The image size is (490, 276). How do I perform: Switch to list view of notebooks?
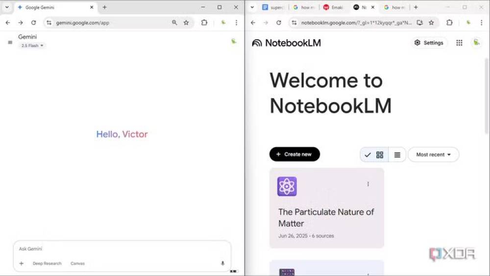pos(397,155)
